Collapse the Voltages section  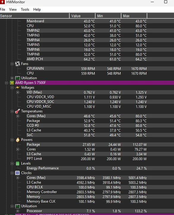(x=12, y=87)
